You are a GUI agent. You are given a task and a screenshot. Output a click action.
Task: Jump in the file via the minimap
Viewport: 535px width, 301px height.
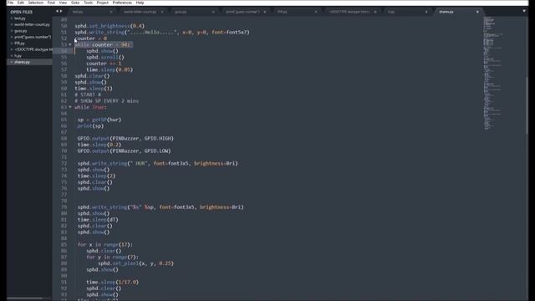point(493,74)
